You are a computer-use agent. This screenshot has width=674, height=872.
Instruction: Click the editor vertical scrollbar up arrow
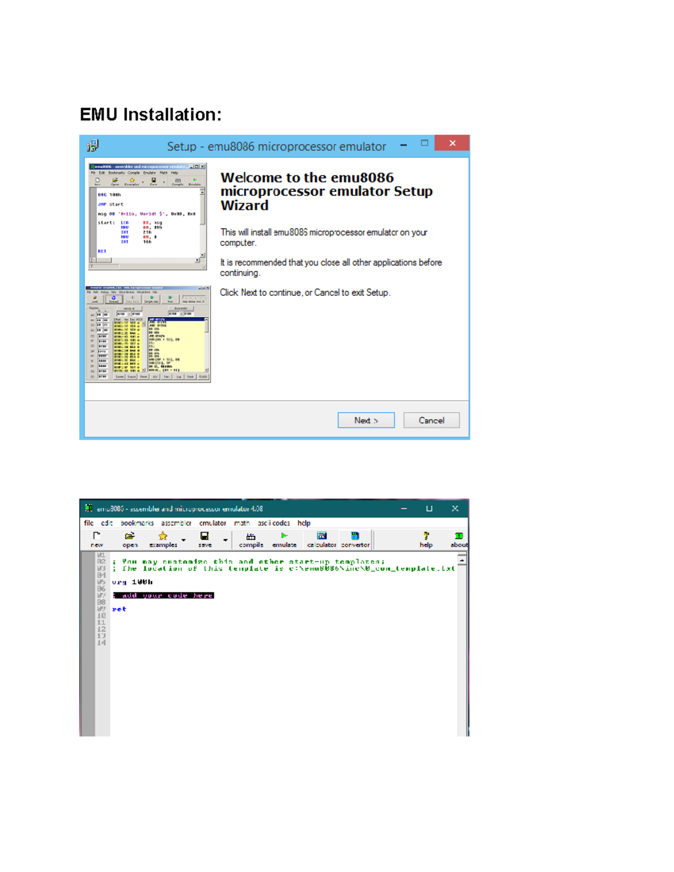(x=462, y=559)
